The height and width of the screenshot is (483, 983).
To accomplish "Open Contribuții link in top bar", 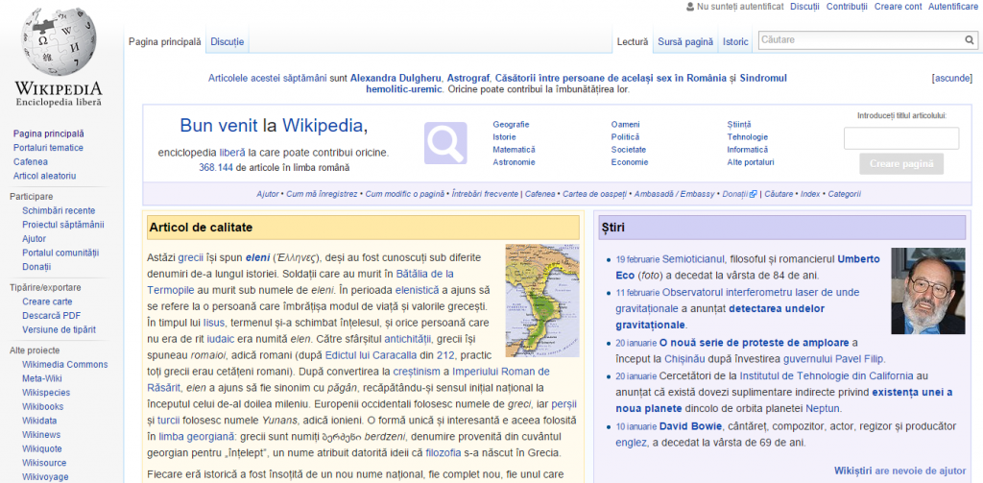I will click(847, 7).
